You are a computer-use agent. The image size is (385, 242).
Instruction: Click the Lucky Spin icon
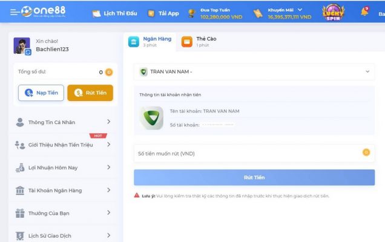(333, 12)
